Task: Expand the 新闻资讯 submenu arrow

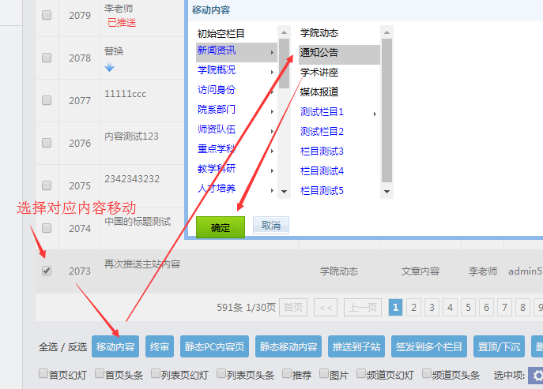Action: tap(272, 52)
